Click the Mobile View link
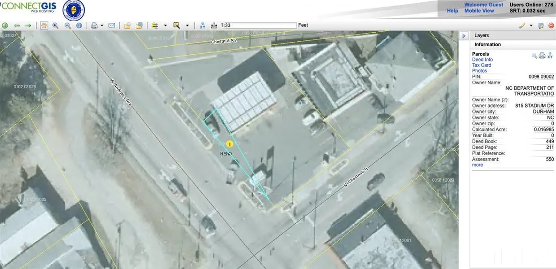The width and height of the screenshot is (556, 269). tap(479, 11)
